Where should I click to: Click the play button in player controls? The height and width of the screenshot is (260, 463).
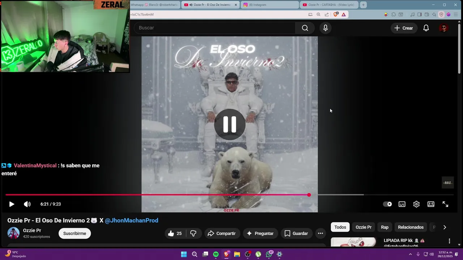(x=12, y=204)
